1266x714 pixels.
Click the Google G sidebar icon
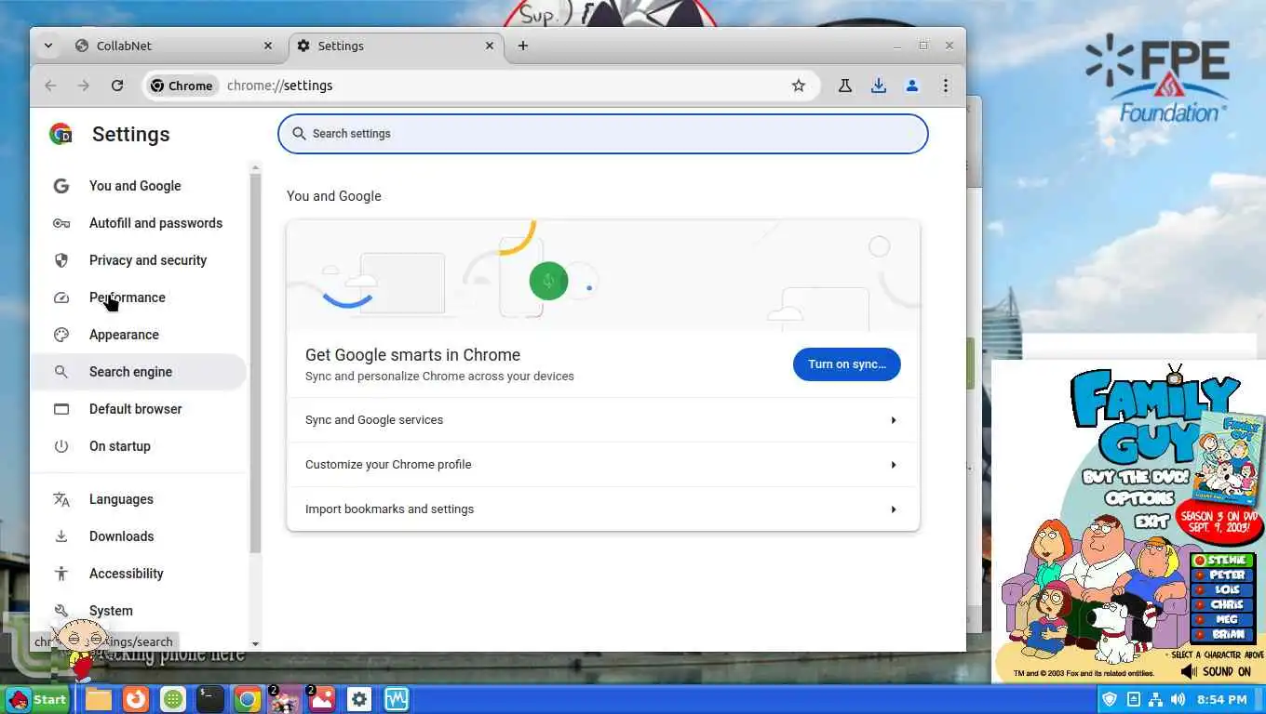[61, 186]
